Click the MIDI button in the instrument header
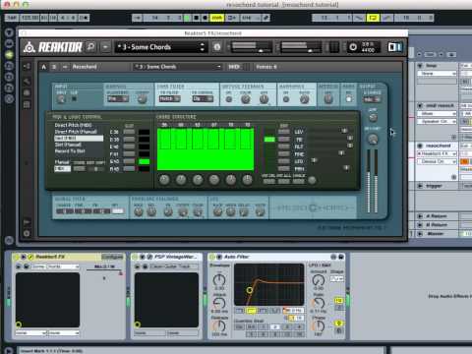472x354 pixels. 234,67
